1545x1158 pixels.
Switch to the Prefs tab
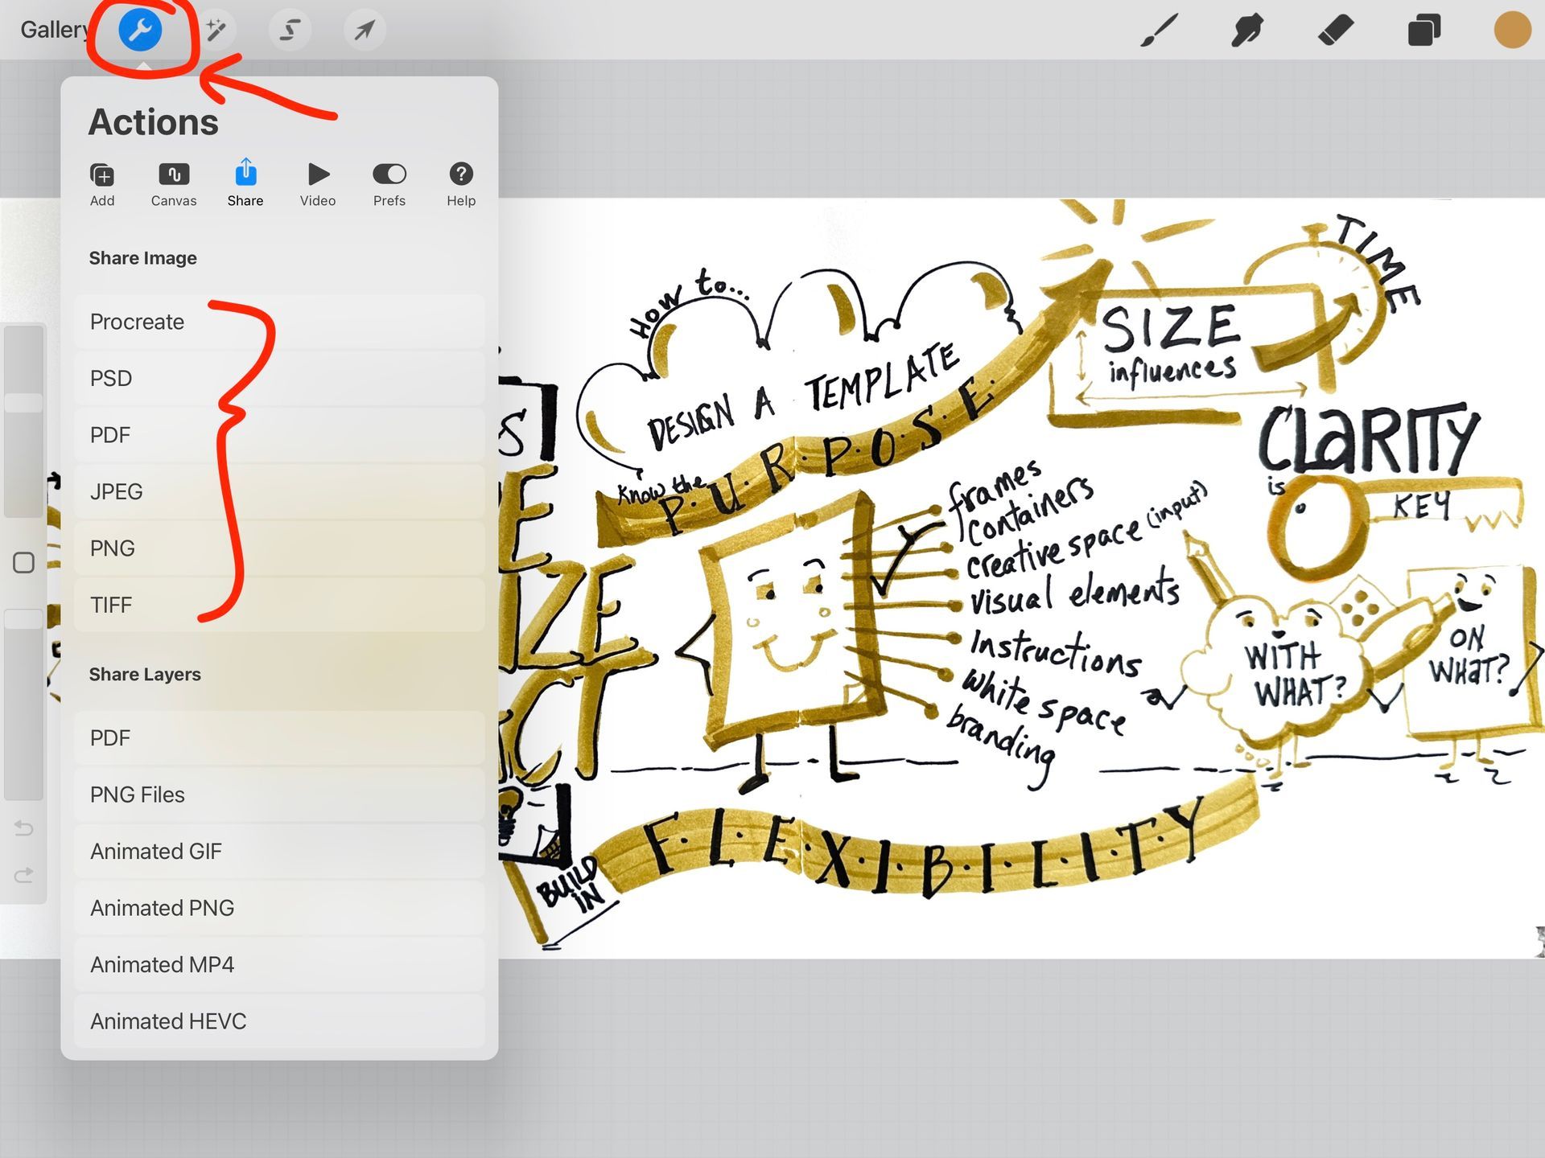pyautogui.click(x=389, y=184)
